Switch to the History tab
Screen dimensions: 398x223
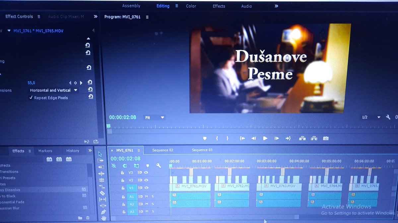point(73,151)
